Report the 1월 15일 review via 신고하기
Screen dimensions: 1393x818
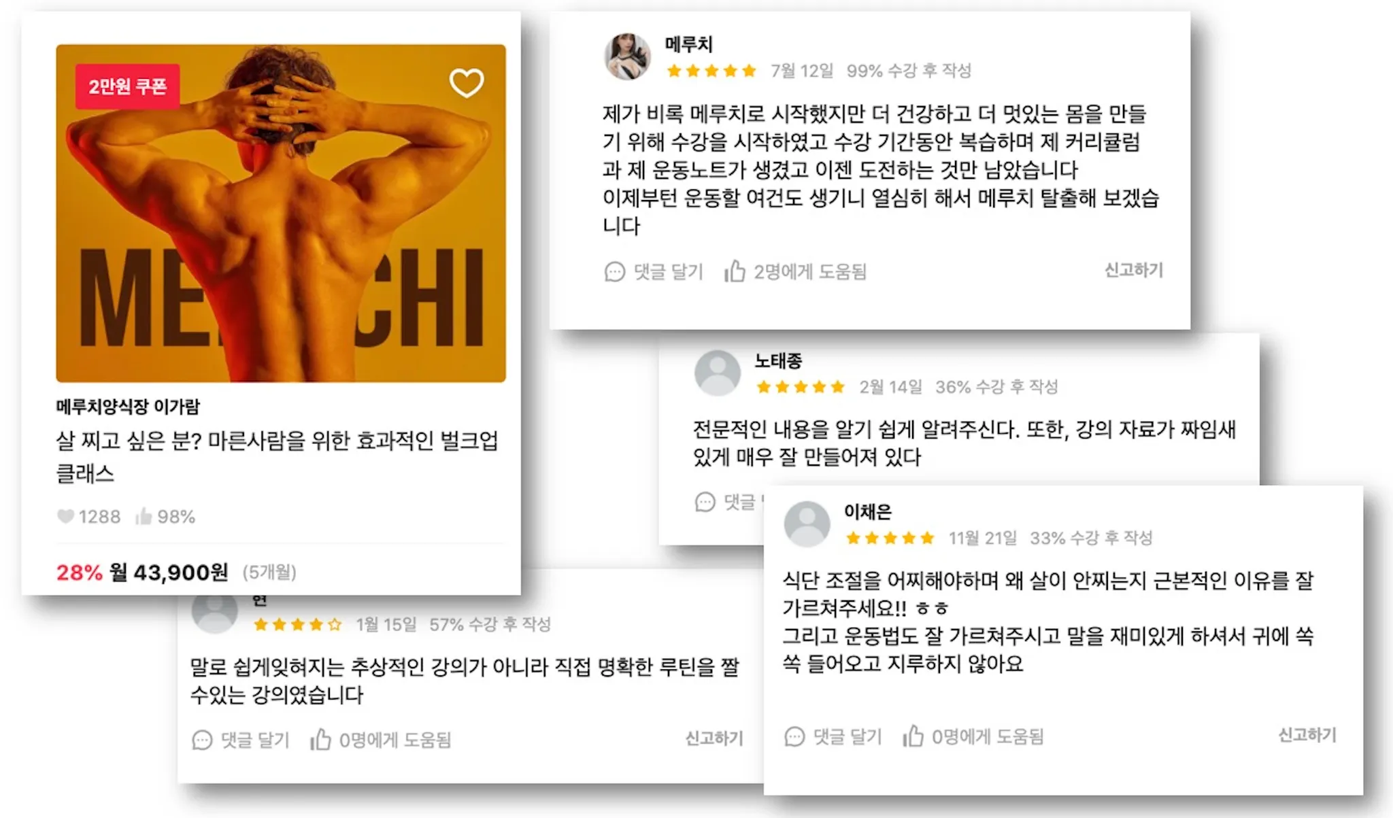[x=714, y=738]
